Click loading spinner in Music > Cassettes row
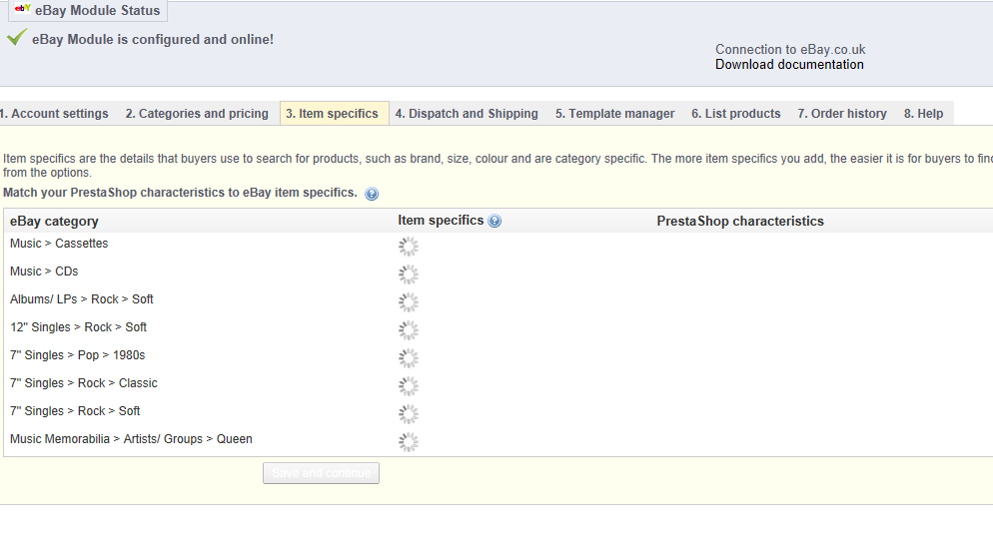993x544 pixels. 408,246
